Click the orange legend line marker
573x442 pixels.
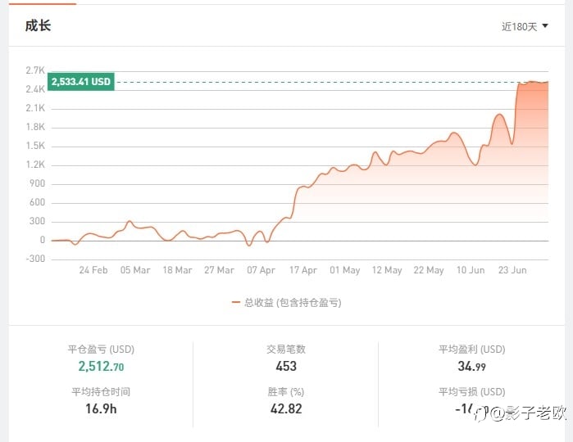[236, 302]
